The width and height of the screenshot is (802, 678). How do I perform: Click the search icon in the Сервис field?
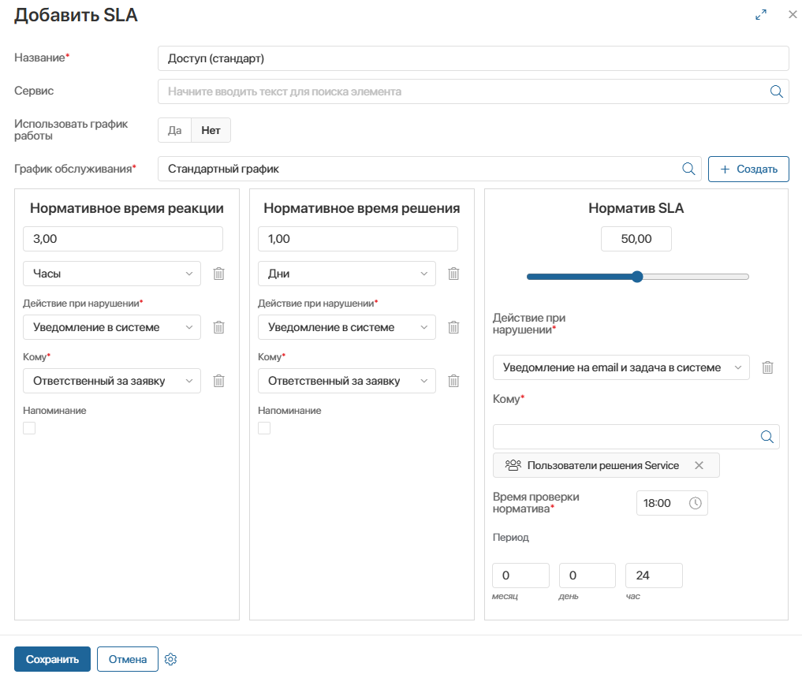(x=776, y=91)
